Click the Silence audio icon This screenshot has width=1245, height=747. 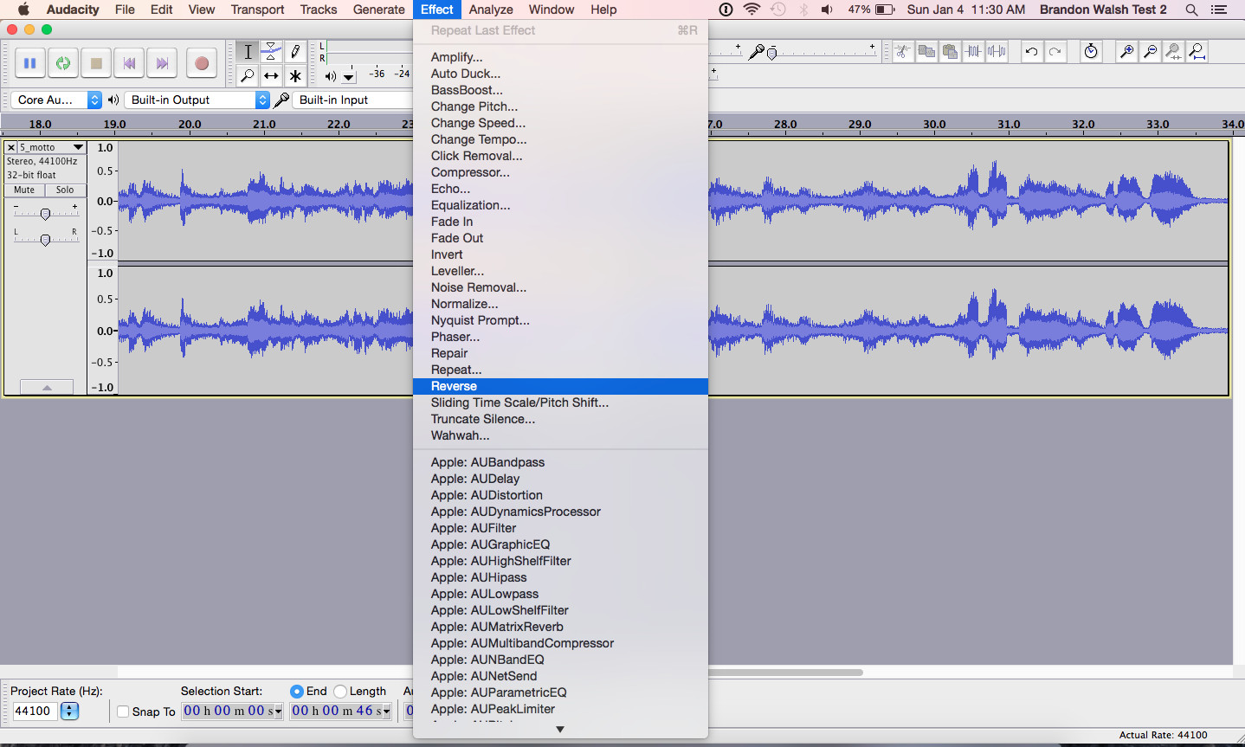pos(997,52)
